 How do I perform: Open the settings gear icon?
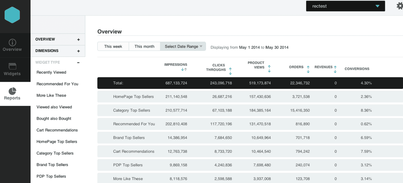(399, 6)
